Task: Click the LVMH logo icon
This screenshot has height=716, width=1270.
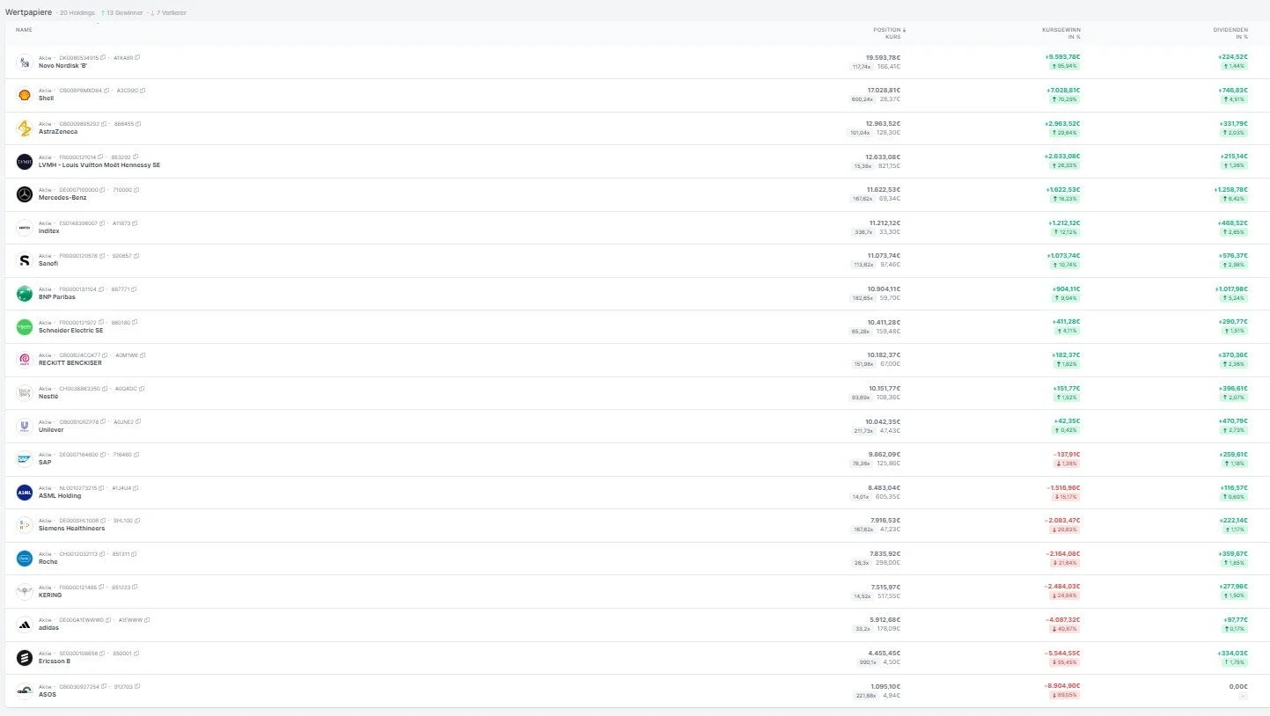Action: click(x=25, y=161)
